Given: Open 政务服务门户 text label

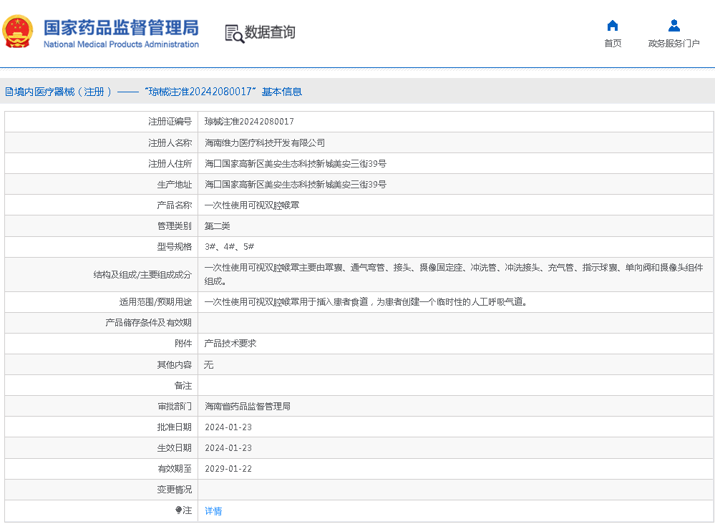Looking at the screenshot, I should pos(673,44).
